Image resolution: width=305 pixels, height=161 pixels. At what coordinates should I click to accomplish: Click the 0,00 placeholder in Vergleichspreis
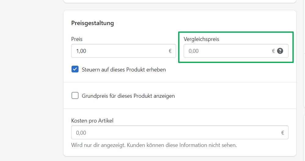tap(193, 51)
